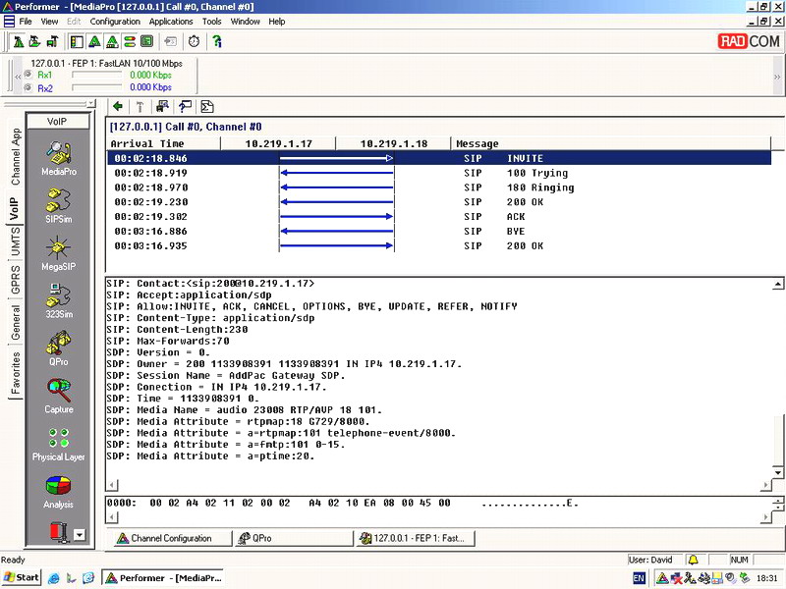Select the SIP 180 Ringing message row
This screenshot has width=786, height=589.
pyautogui.click(x=439, y=187)
